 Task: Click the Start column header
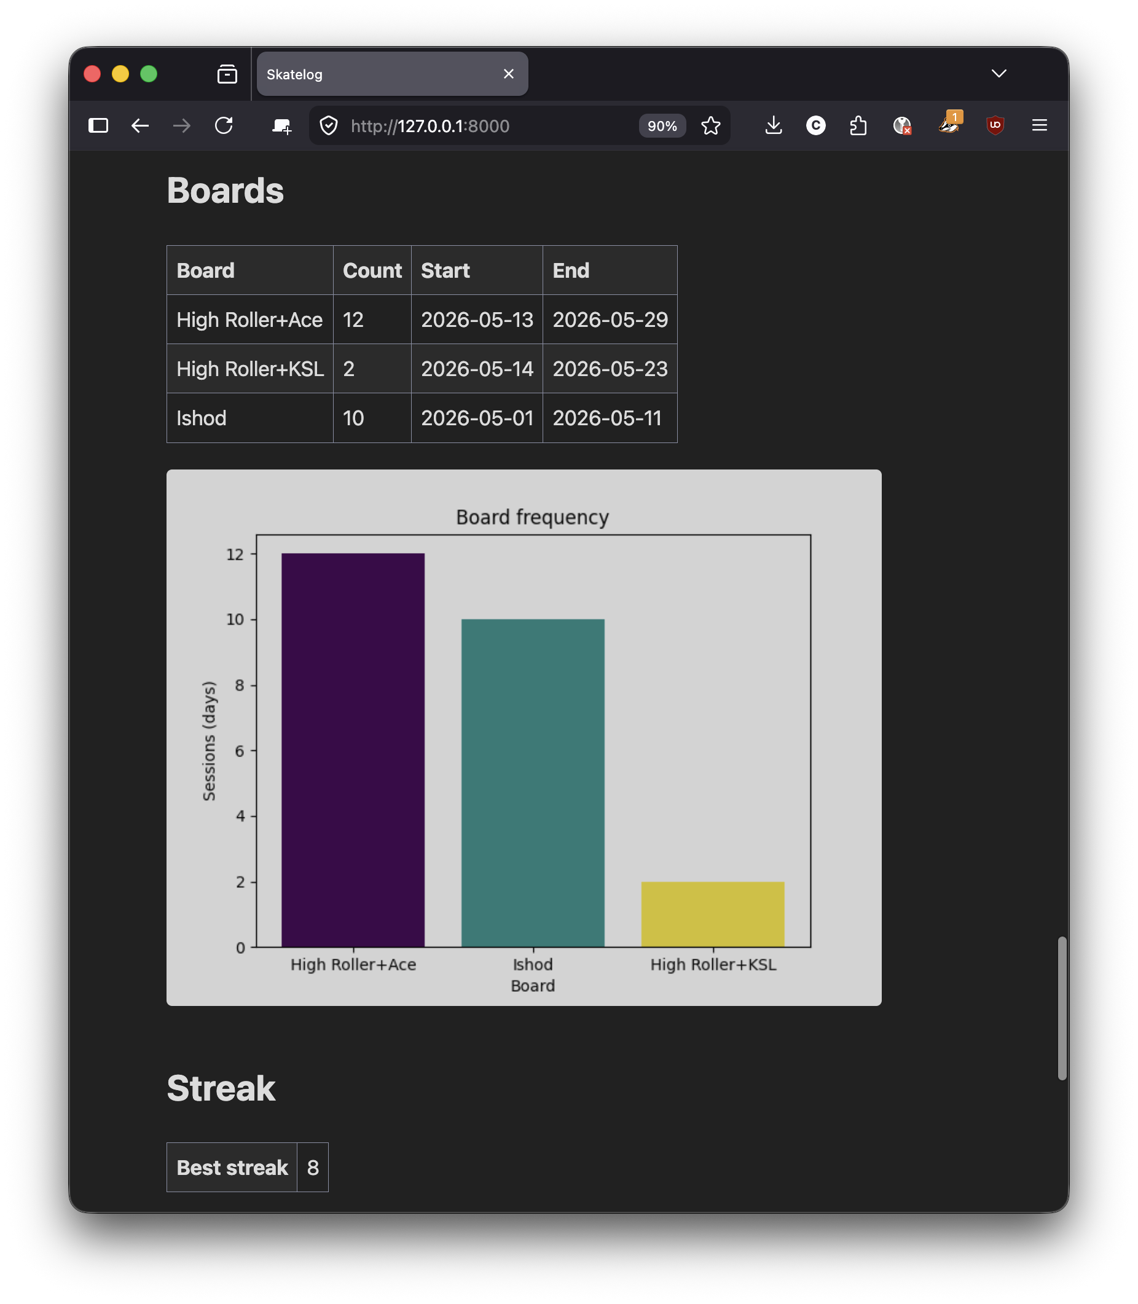477,270
